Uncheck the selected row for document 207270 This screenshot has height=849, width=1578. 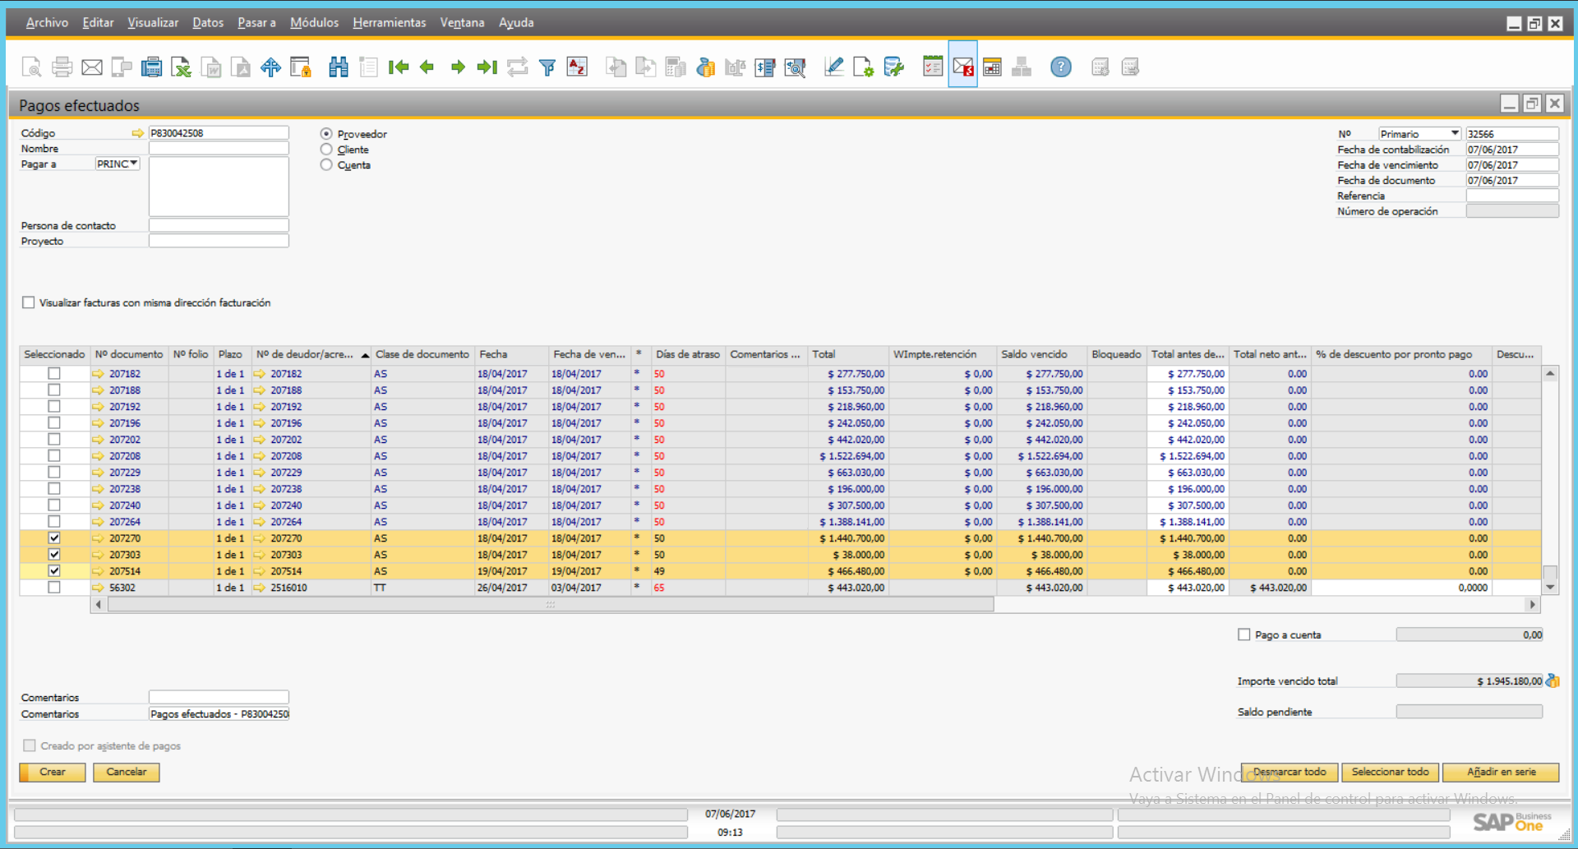click(x=54, y=538)
